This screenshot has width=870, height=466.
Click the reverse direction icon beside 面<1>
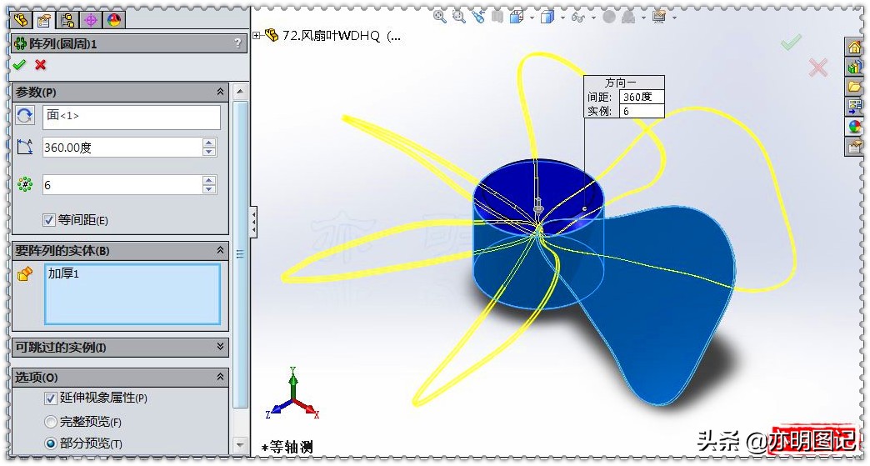pos(24,115)
